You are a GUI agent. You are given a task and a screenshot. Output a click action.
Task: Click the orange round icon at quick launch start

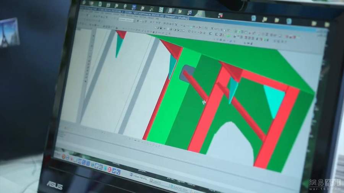[x=63, y=156]
